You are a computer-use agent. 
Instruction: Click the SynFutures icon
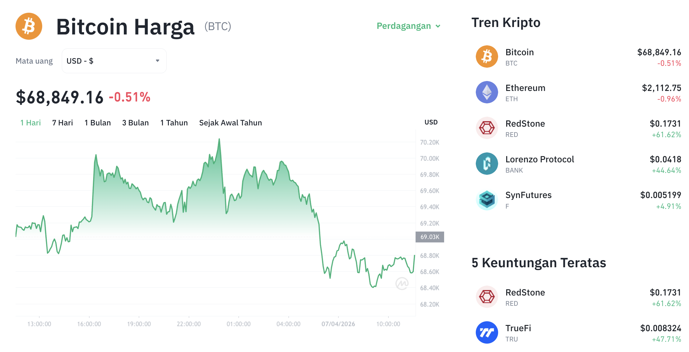pos(487,200)
